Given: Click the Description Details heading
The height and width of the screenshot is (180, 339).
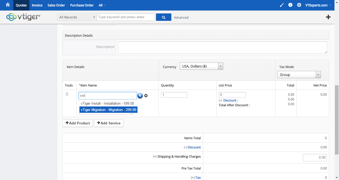Looking at the screenshot, I should coord(79,36).
